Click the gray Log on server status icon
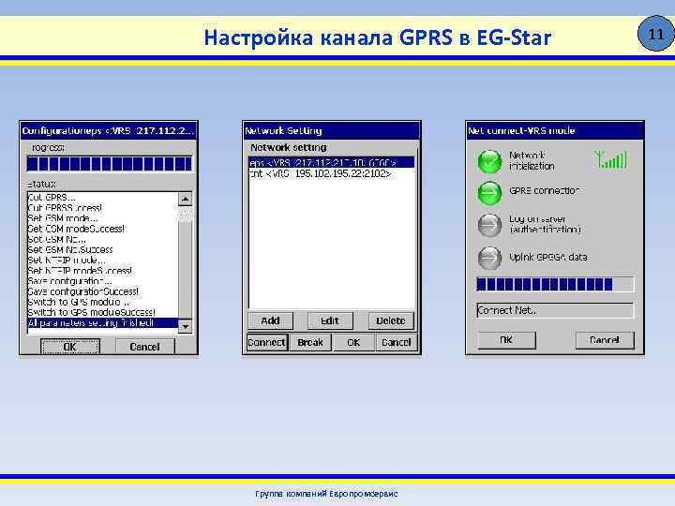Viewport: 675px width, 506px height. coord(490,225)
